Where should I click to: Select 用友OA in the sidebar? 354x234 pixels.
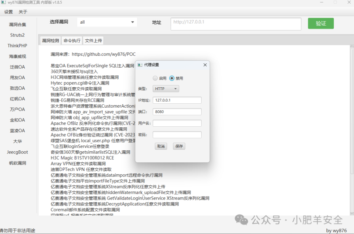tap(17, 77)
